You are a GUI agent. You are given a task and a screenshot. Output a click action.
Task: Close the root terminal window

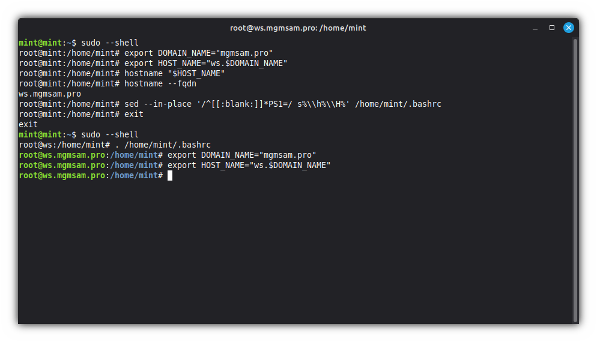[x=568, y=28]
